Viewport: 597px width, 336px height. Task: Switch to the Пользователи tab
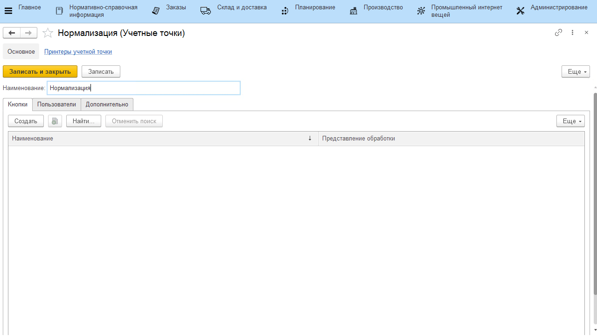pos(56,105)
